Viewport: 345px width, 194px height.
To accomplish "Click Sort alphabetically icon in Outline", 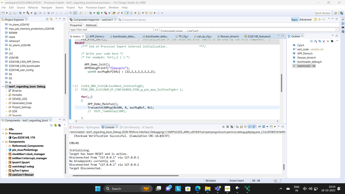I will tap(316, 41).
